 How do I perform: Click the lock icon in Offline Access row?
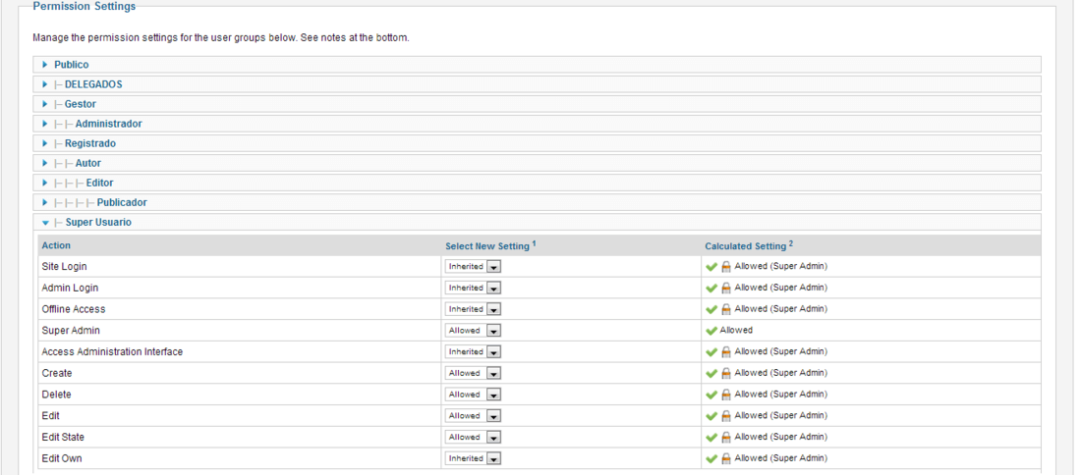726,309
